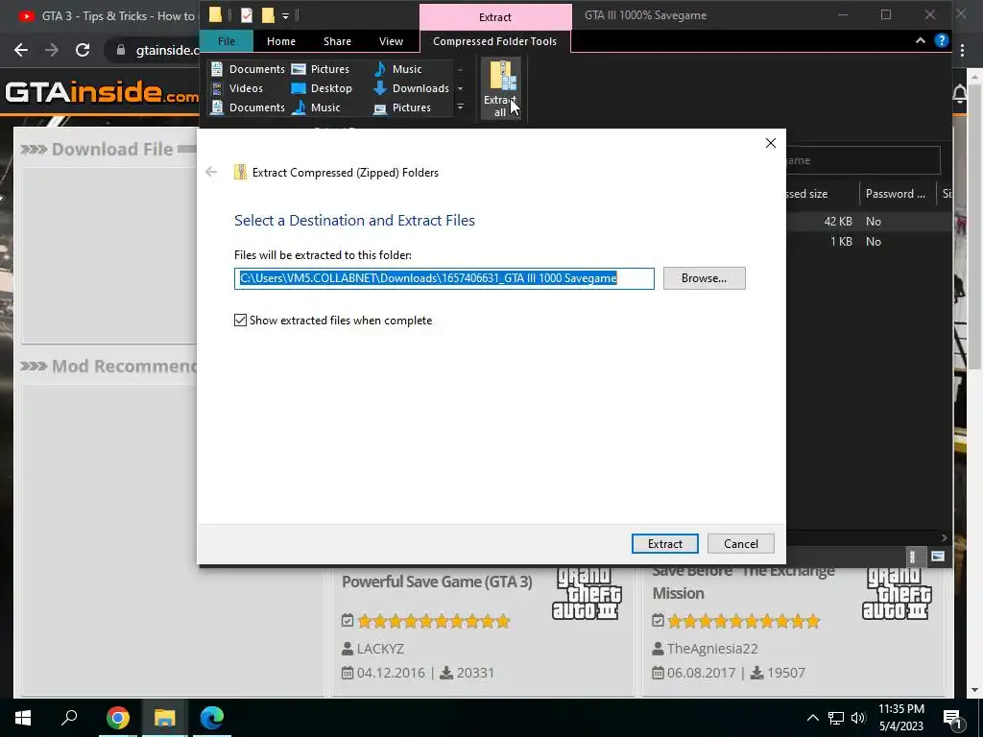The height and width of the screenshot is (737, 983).
Task: Choose Downloads as extract destination
Action: 411,88
